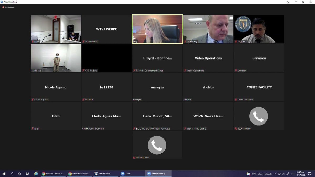Open taskbar Search magnifier
This screenshot has height=177, width=315.
pyautogui.click(x=12, y=174)
